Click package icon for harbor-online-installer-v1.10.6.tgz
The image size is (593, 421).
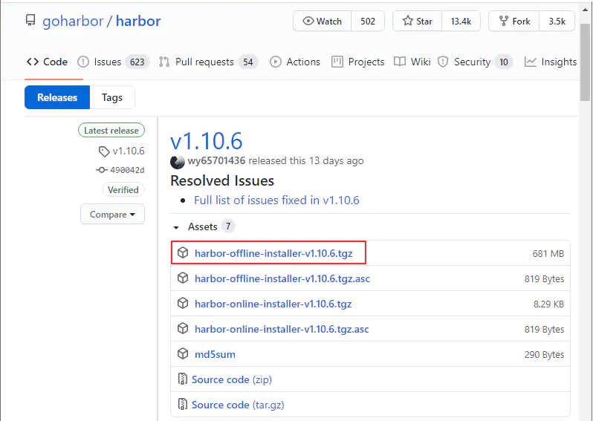[x=183, y=303]
